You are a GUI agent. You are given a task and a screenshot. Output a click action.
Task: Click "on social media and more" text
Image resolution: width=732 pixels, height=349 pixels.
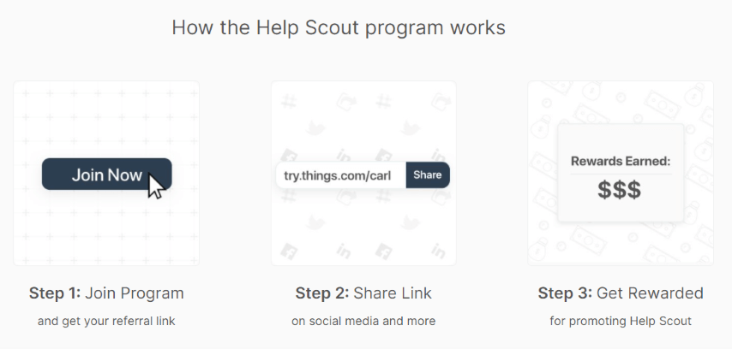[x=363, y=322]
